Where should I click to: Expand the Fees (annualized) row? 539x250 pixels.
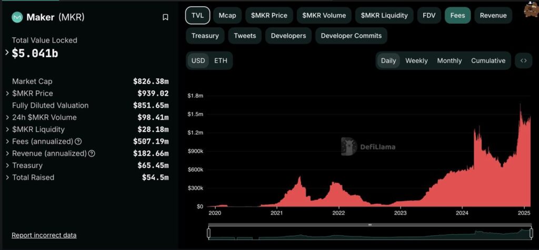tap(7, 141)
